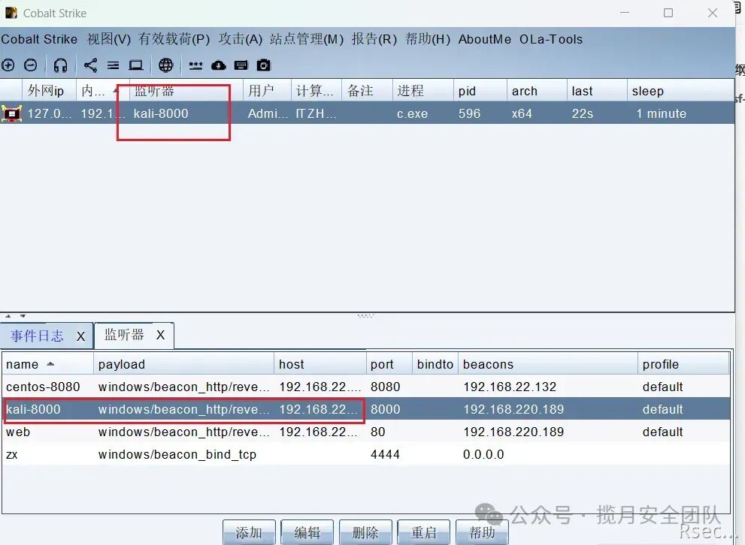Screen dimensions: 745x545
Task: Click the disconnect minus icon
Action: point(30,65)
